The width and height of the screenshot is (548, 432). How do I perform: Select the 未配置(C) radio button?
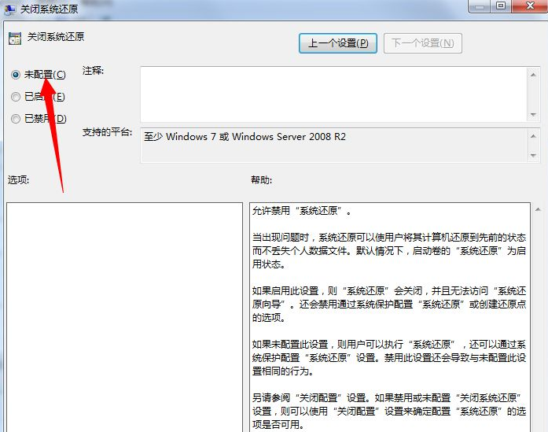16,75
